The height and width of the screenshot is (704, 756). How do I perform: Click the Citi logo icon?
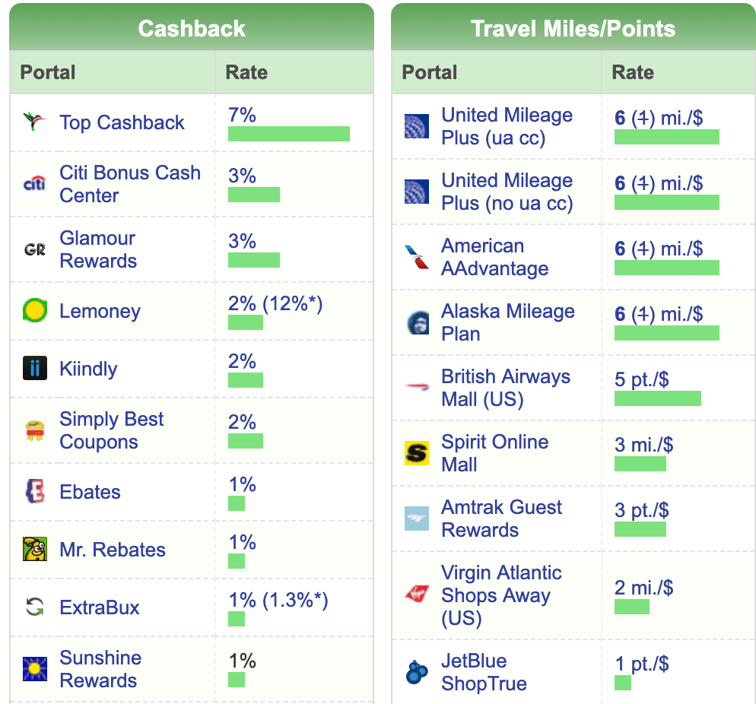point(35,183)
